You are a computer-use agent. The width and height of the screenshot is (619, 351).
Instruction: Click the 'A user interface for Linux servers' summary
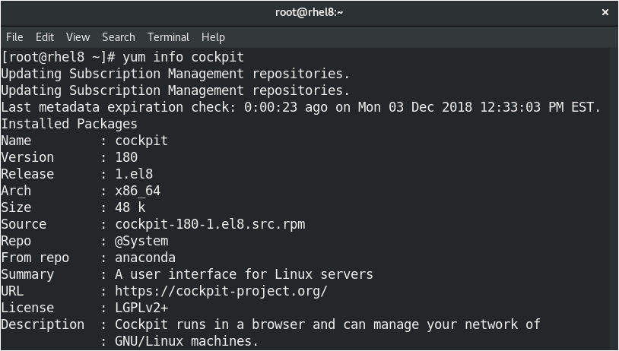tap(244, 274)
